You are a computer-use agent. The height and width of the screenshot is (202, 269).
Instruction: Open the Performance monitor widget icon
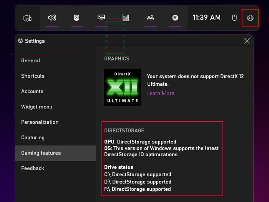pos(101,18)
